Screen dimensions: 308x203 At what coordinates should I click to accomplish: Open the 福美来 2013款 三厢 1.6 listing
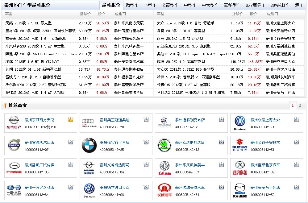(36, 39)
